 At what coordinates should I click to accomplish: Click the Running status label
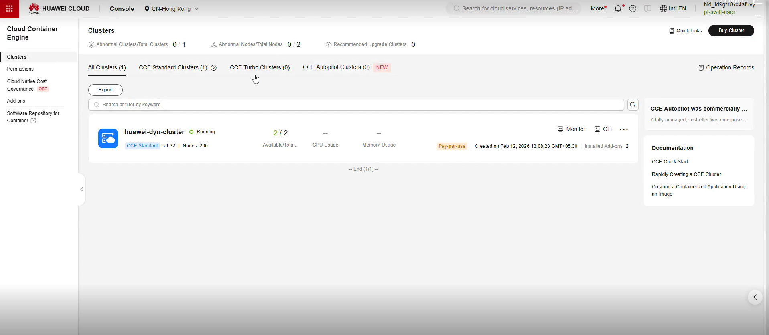(206, 132)
